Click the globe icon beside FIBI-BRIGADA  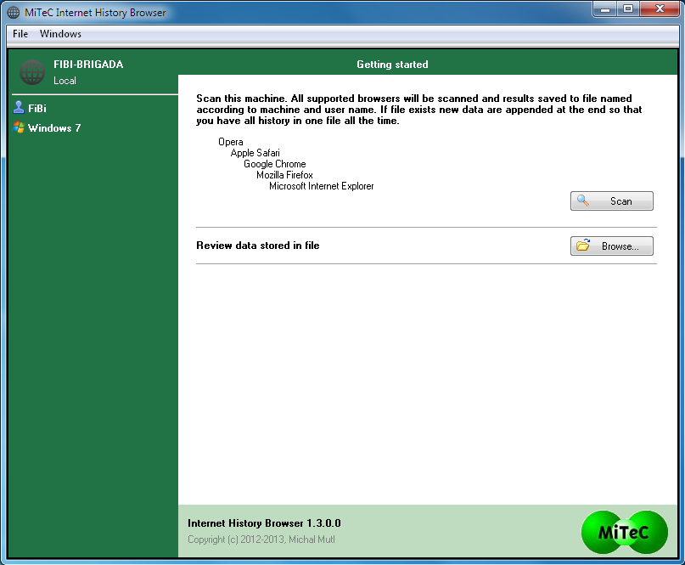point(32,72)
